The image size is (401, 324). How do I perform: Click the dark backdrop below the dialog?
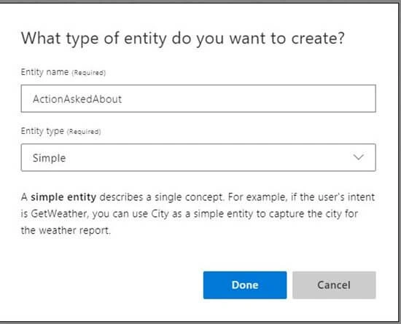[200, 323]
